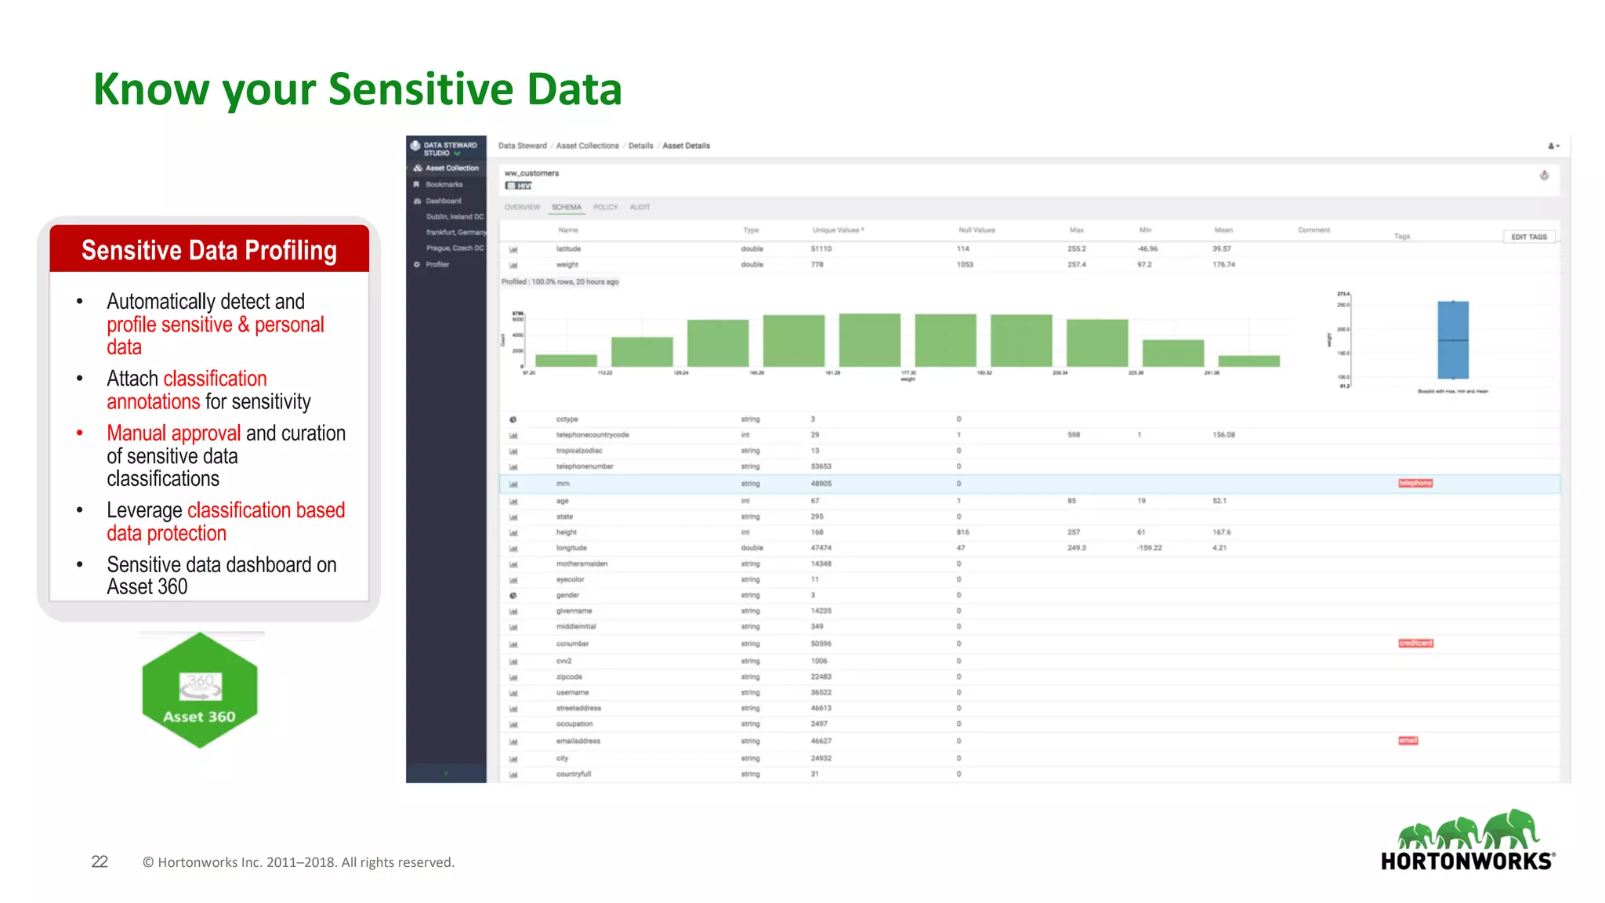1605x903 pixels.
Task: Click chart icon beside telephonecountrycode
Action: [x=513, y=435]
